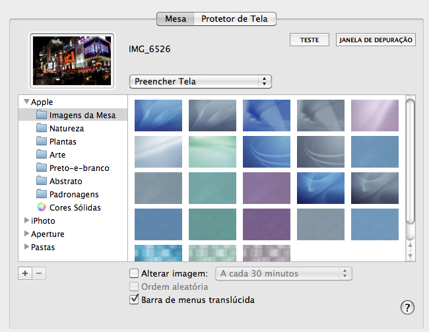Select the grey rings wallpaper, second row
The image size is (429, 332).
tap(321, 152)
